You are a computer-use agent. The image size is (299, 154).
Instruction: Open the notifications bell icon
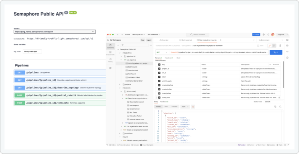pyautogui.click(x=267, y=34)
